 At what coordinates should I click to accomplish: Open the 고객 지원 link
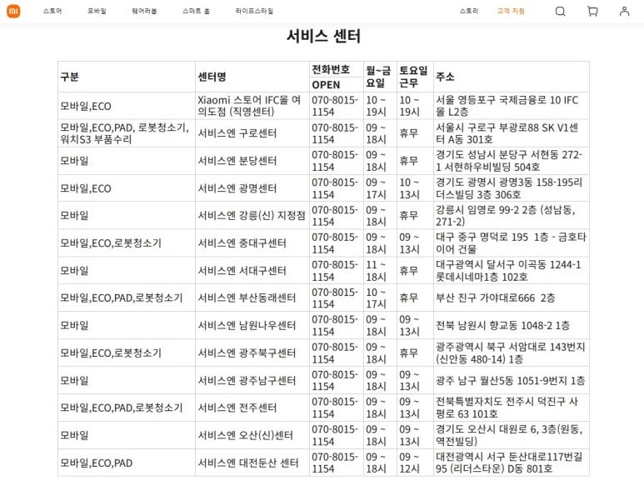[x=511, y=11]
